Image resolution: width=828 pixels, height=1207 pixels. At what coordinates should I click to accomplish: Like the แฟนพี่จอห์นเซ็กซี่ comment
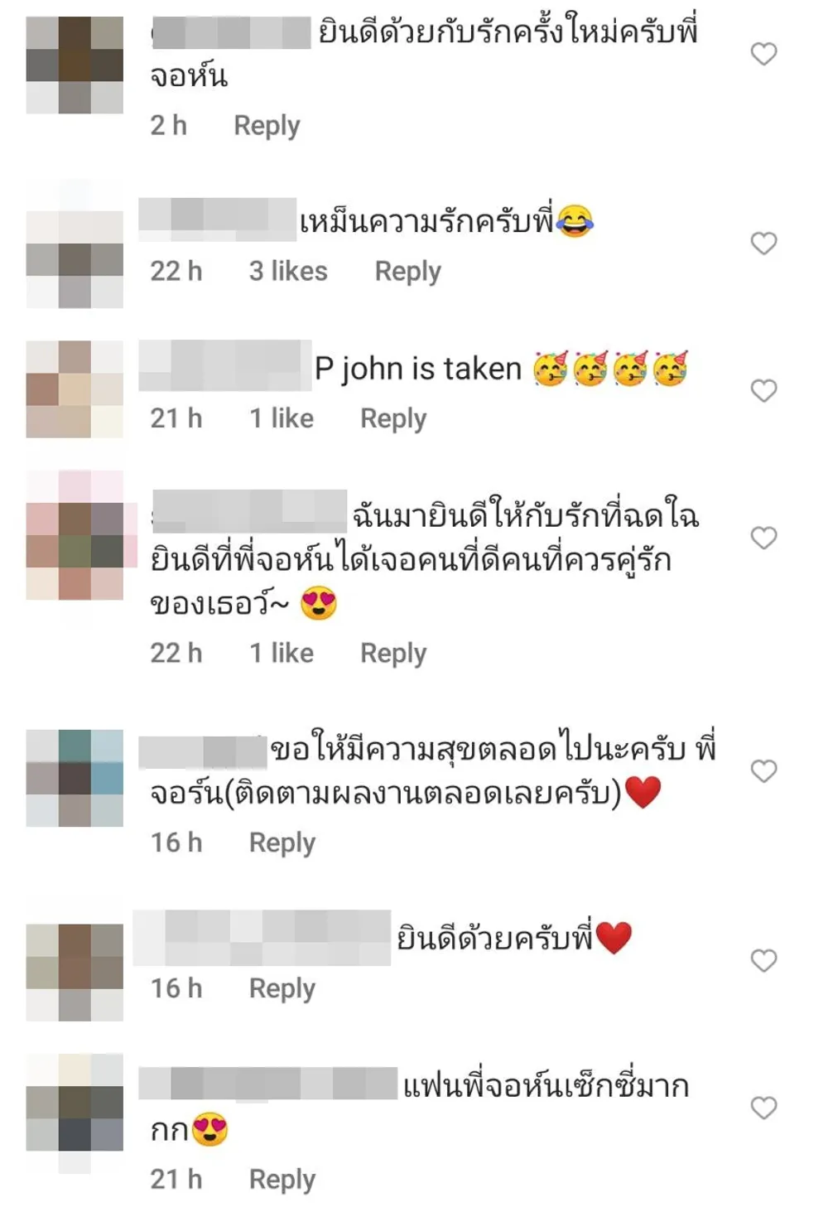tap(763, 1108)
